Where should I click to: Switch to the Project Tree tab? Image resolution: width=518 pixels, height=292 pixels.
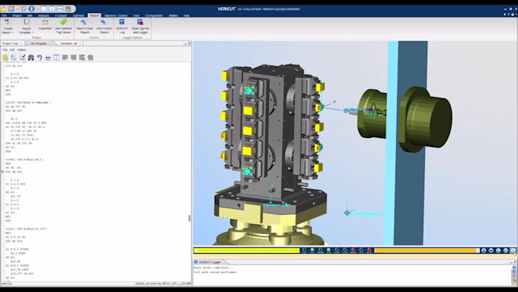(x=10, y=43)
